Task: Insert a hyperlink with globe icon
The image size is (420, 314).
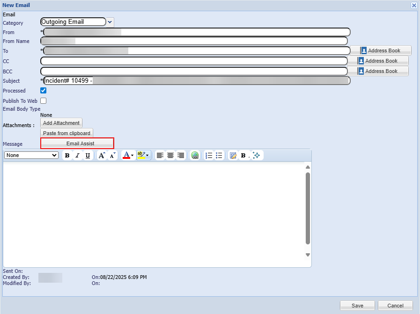Action: (195, 156)
